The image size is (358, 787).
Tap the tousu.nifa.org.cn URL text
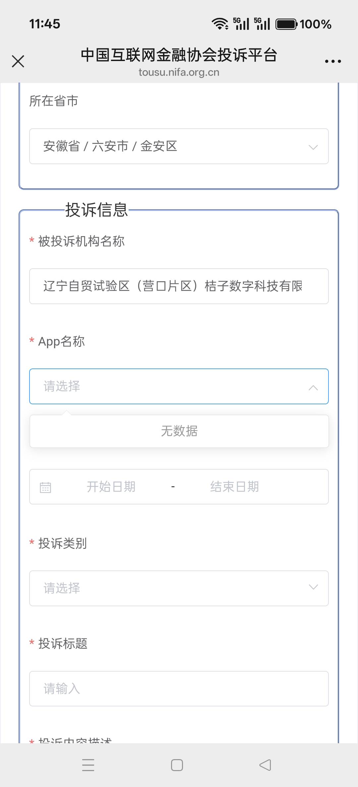pos(179,72)
